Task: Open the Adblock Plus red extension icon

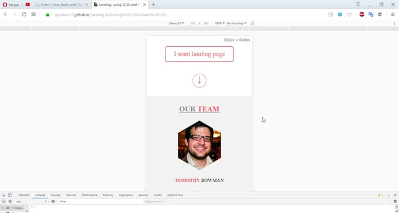Action: 361,15
